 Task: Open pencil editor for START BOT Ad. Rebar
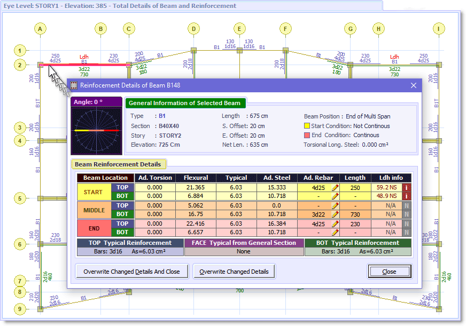(x=335, y=195)
